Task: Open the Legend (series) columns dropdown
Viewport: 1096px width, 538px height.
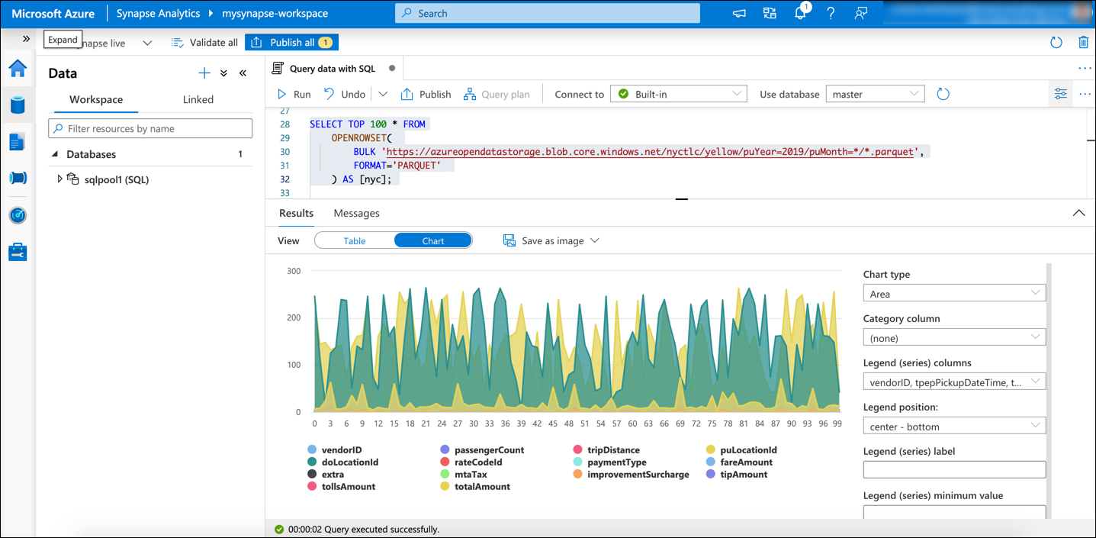Action: (954, 382)
